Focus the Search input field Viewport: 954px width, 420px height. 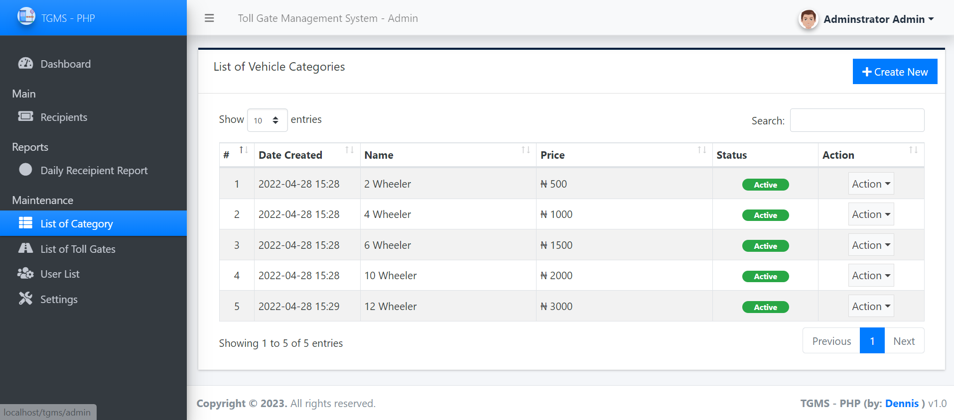tap(857, 120)
